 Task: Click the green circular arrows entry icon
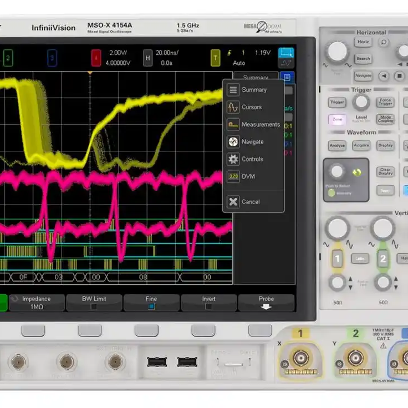(x=357, y=172)
